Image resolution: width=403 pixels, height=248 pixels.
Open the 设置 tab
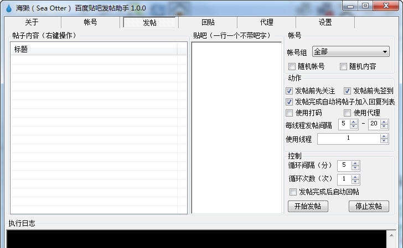(x=325, y=22)
